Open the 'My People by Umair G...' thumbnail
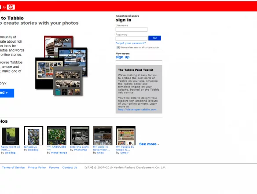The width and height of the screenshot is (257, 194). coord(126,135)
